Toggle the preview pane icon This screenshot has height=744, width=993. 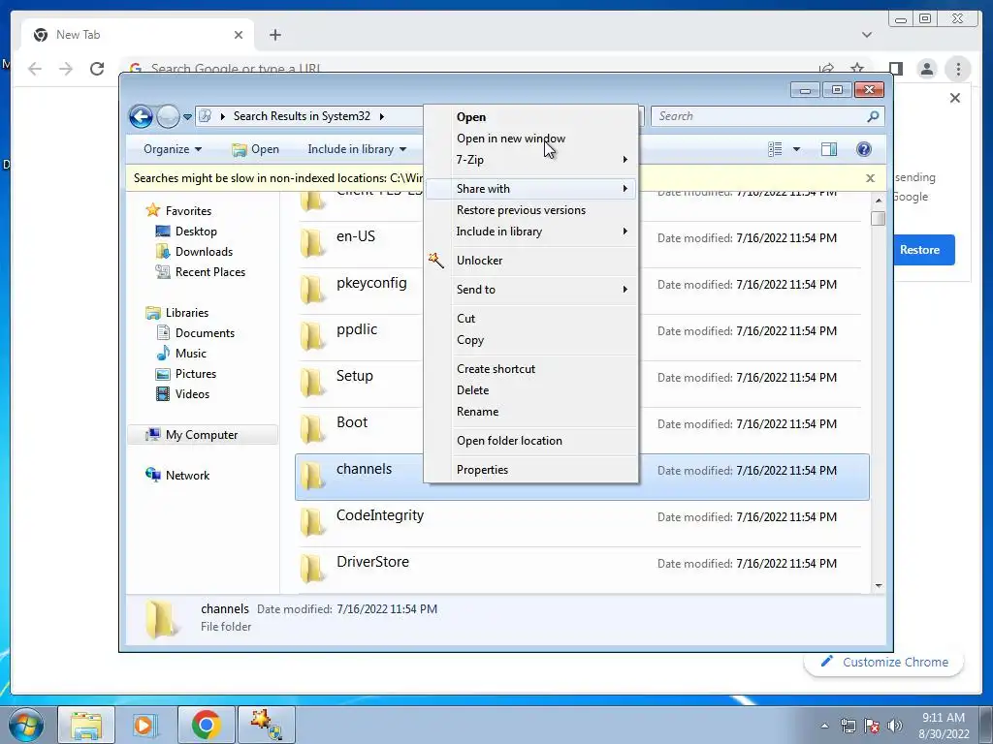point(829,149)
